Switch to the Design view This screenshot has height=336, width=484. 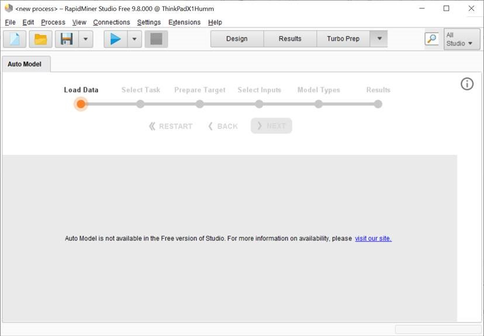(x=237, y=39)
